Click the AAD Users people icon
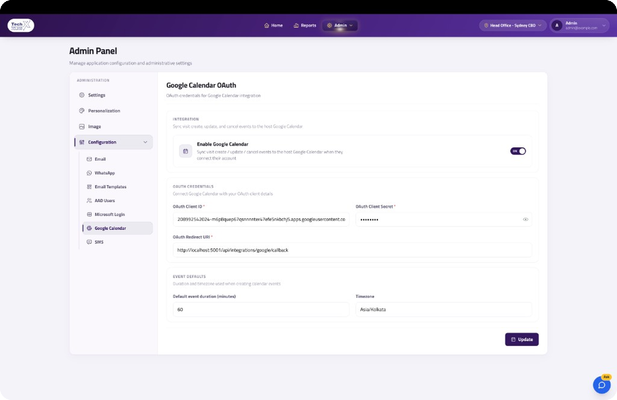Viewport: 617px width, 400px height. [89, 201]
